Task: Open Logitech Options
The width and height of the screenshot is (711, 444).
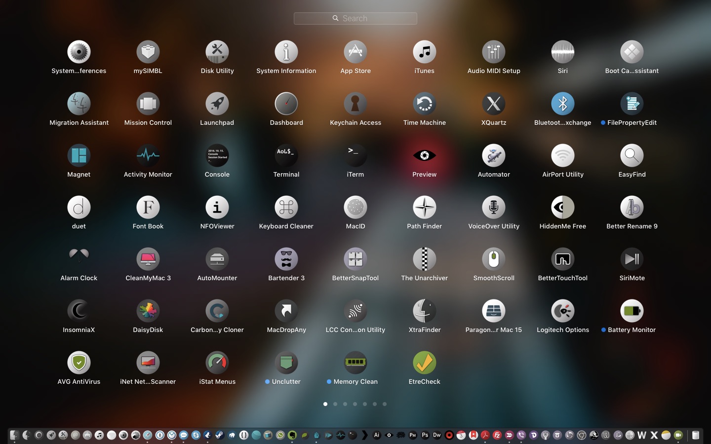Action: coord(563,311)
